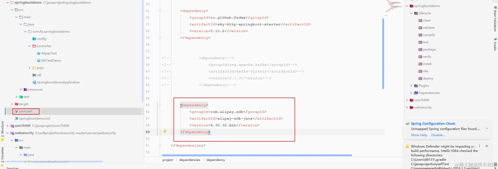
Task: Run Maven site lifecycle goal
Action: point(425,71)
